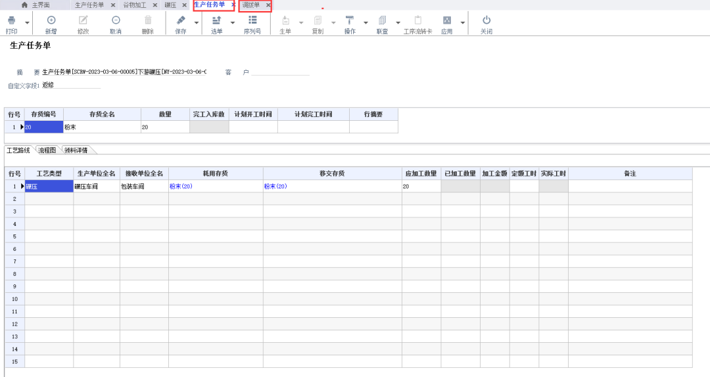Select the 数量 cell showing 20
The width and height of the screenshot is (710, 377).
click(165, 127)
